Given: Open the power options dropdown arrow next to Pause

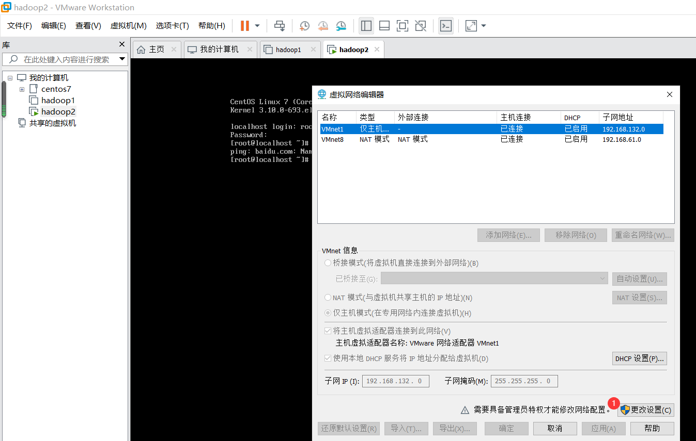Looking at the screenshot, I should click(x=257, y=26).
